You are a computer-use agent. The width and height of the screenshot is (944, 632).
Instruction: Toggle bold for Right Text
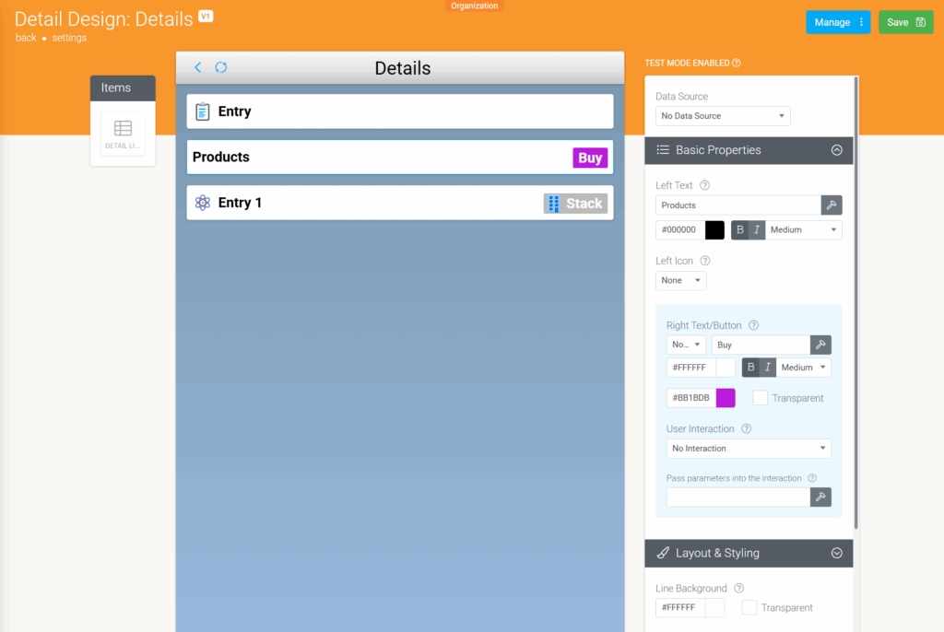[750, 368]
